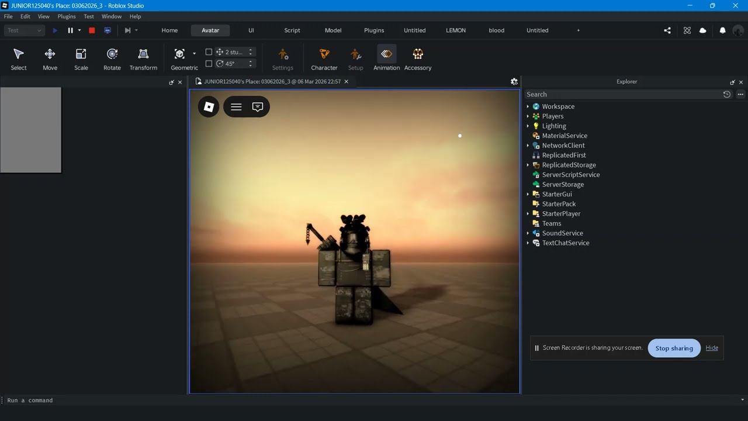Screen dimensions: 748x421
Task: Open the File menu
Action: [8, 16]
